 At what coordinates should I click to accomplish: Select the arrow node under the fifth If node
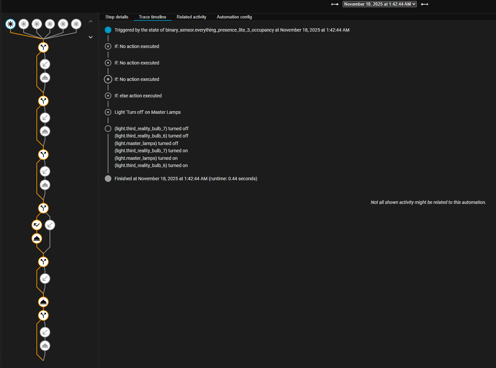point(45,279)
